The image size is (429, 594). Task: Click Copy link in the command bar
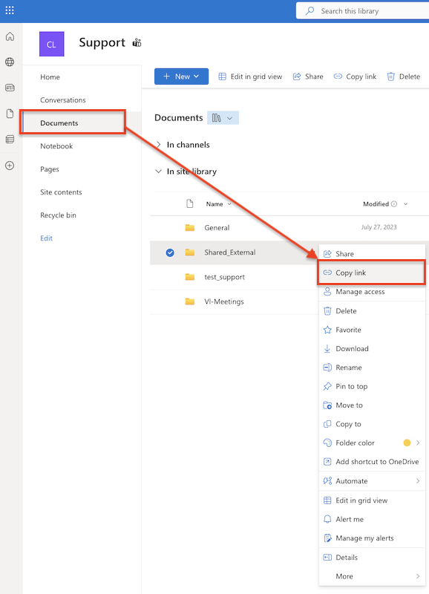[355, 76]
